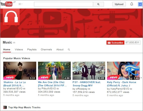
Task: Open the PSY Hangover video thumbnail
Action: click(89, 71)
